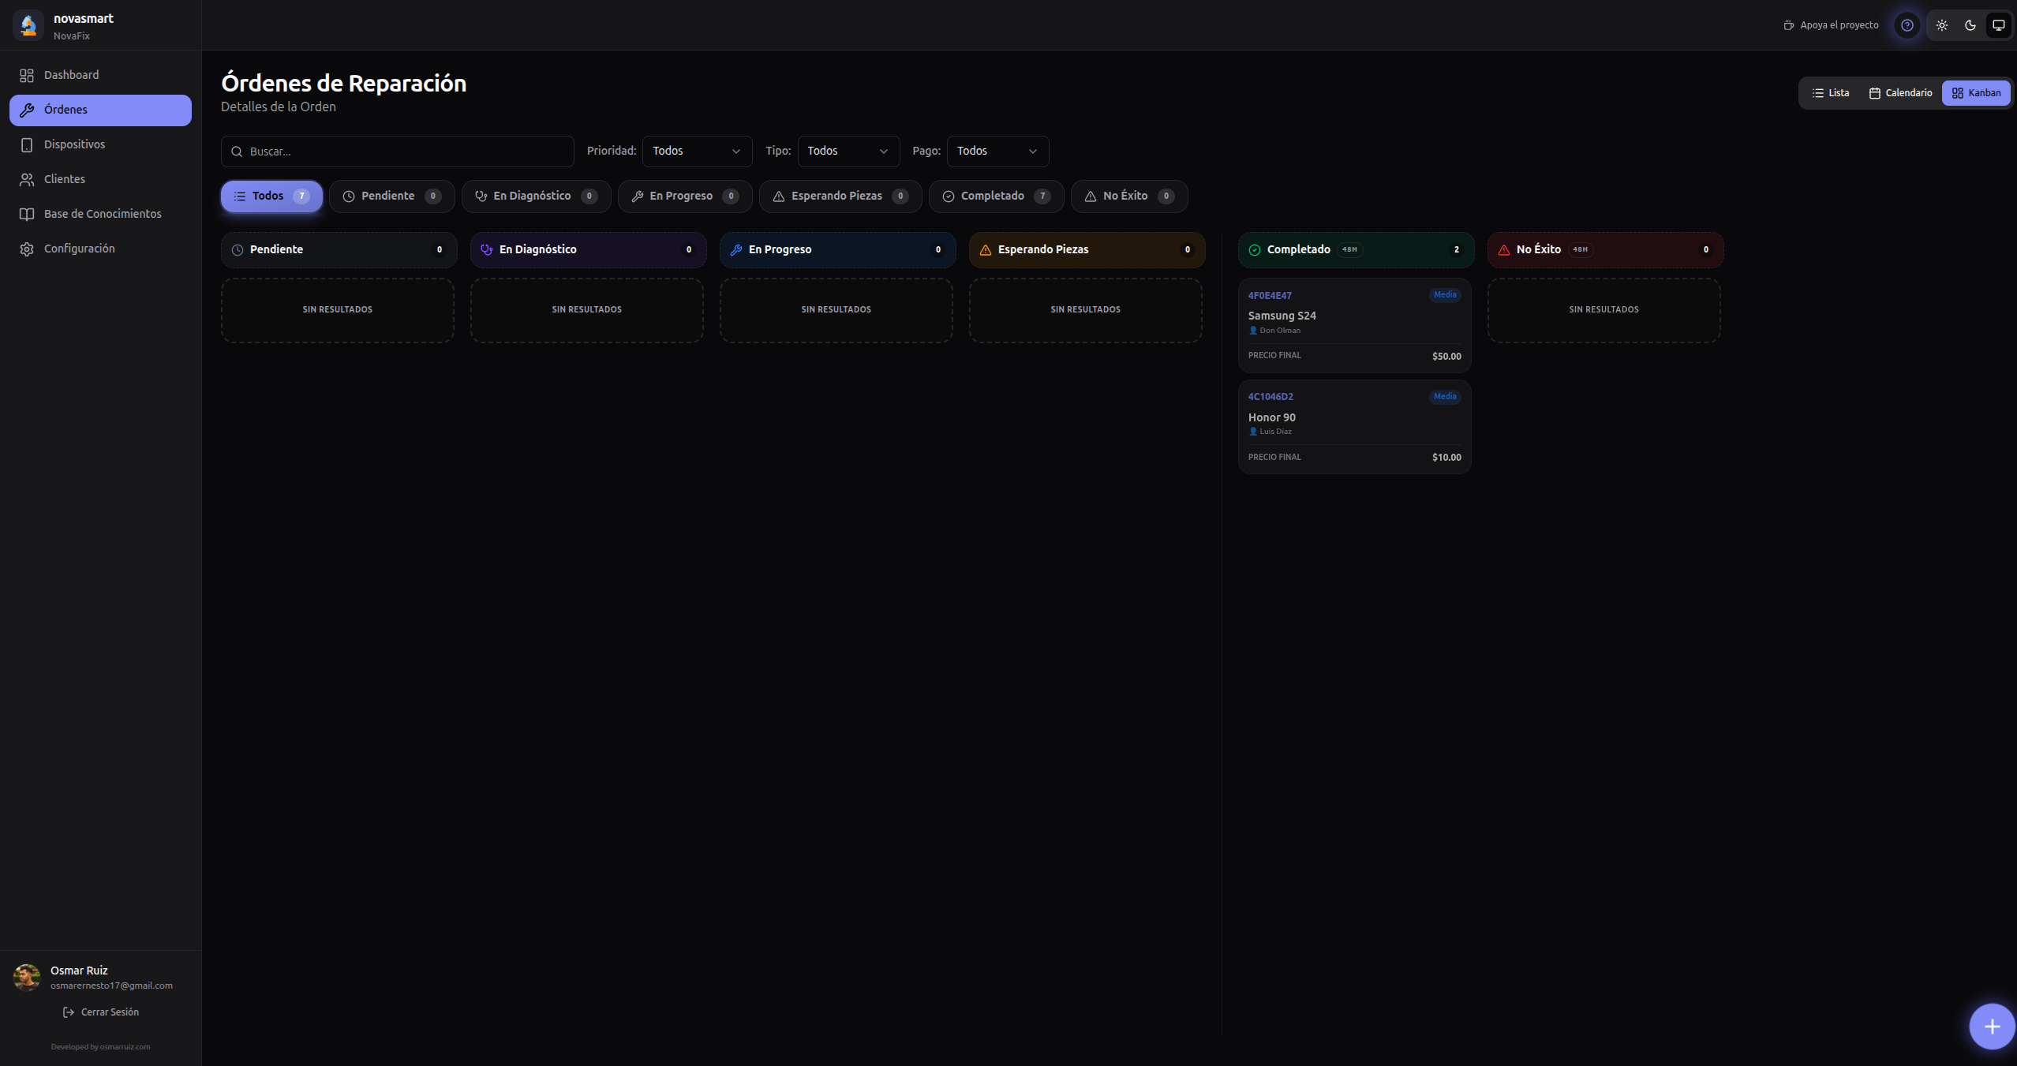Enable dark theme via the moon icon
2017x1066 pixels.
1970,24
